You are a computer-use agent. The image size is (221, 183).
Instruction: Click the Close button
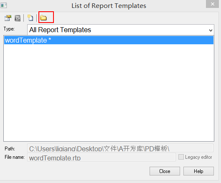coord(165,171)
